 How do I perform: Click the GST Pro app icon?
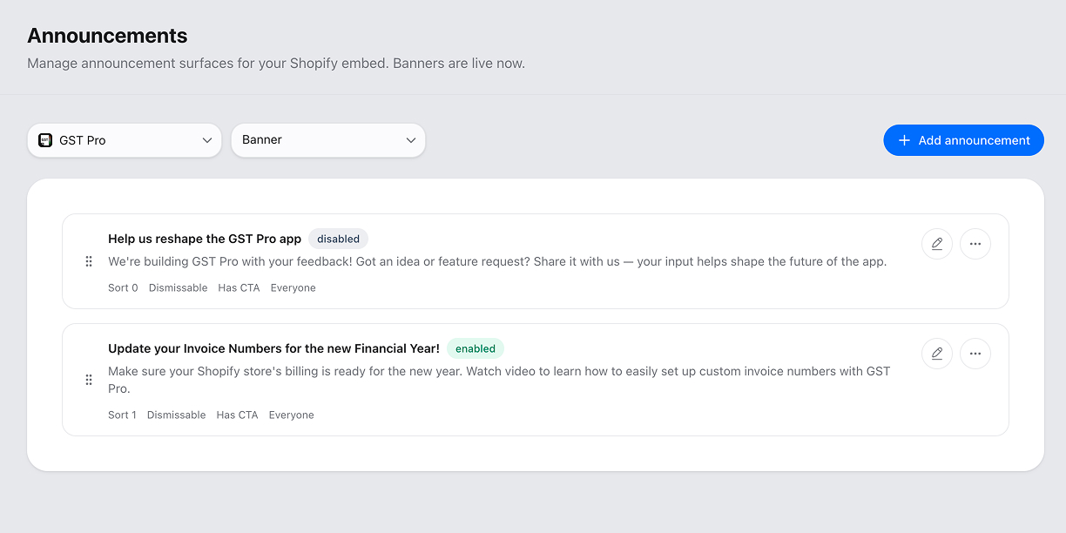coord(45,140)
